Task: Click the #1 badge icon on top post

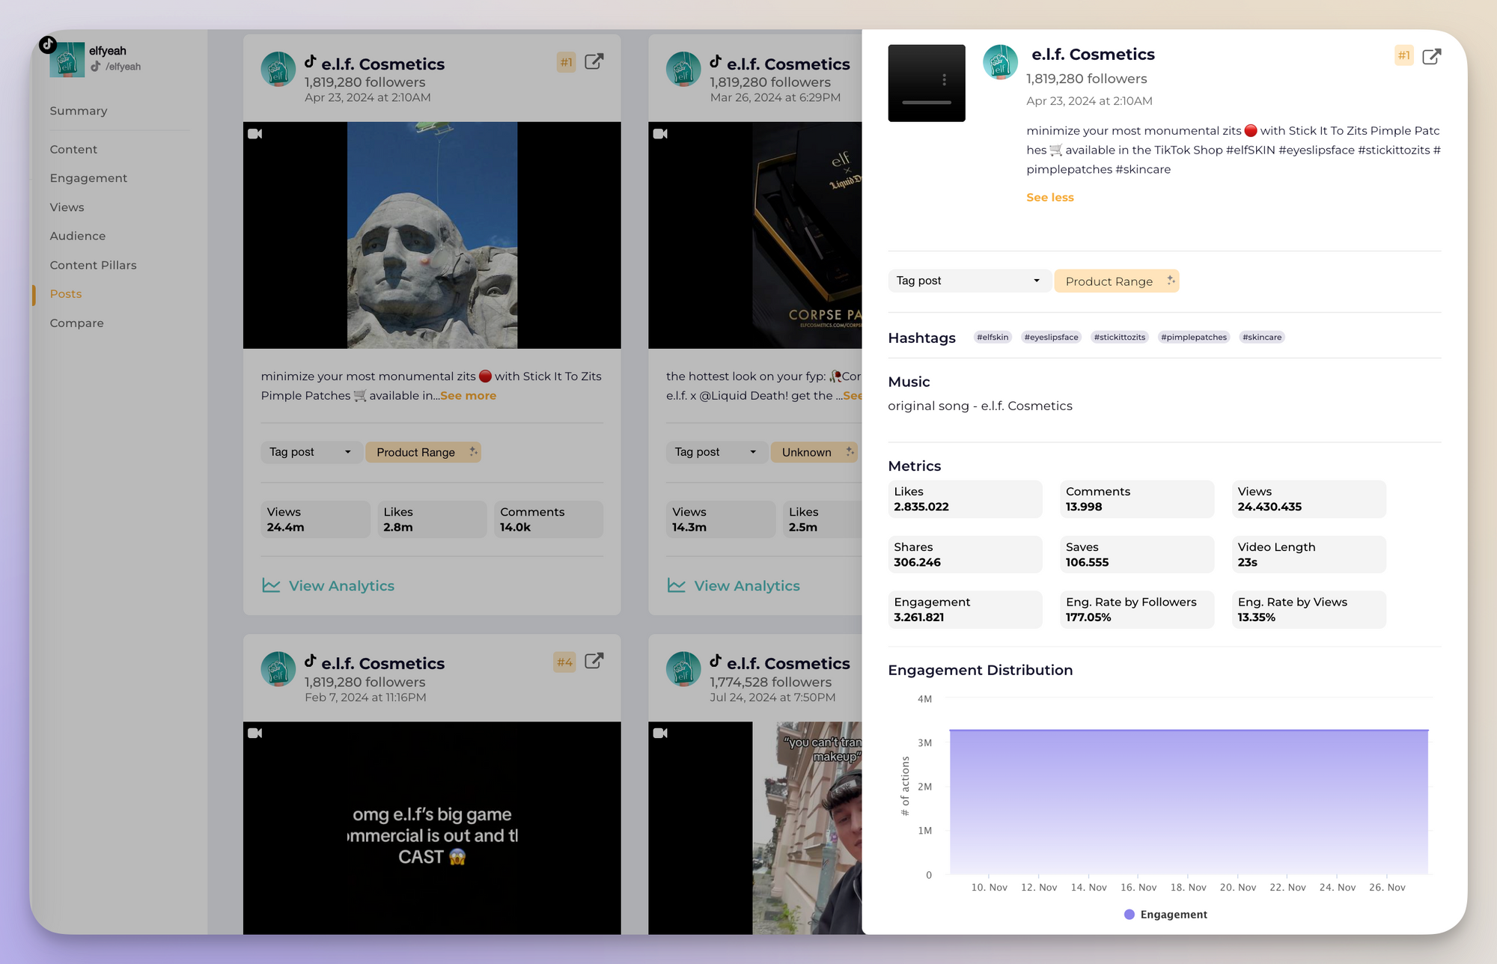Action: point(567,62)
